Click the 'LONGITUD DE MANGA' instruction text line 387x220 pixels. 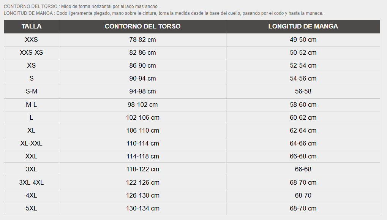(x=163, y=13)
